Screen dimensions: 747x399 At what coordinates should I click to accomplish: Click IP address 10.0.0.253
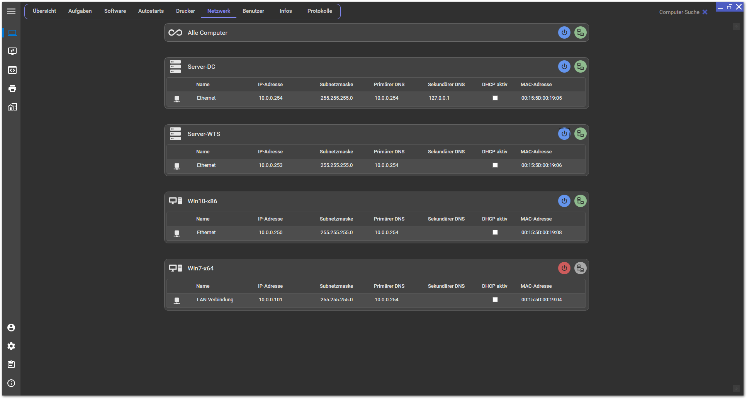[x=271, y=165]
